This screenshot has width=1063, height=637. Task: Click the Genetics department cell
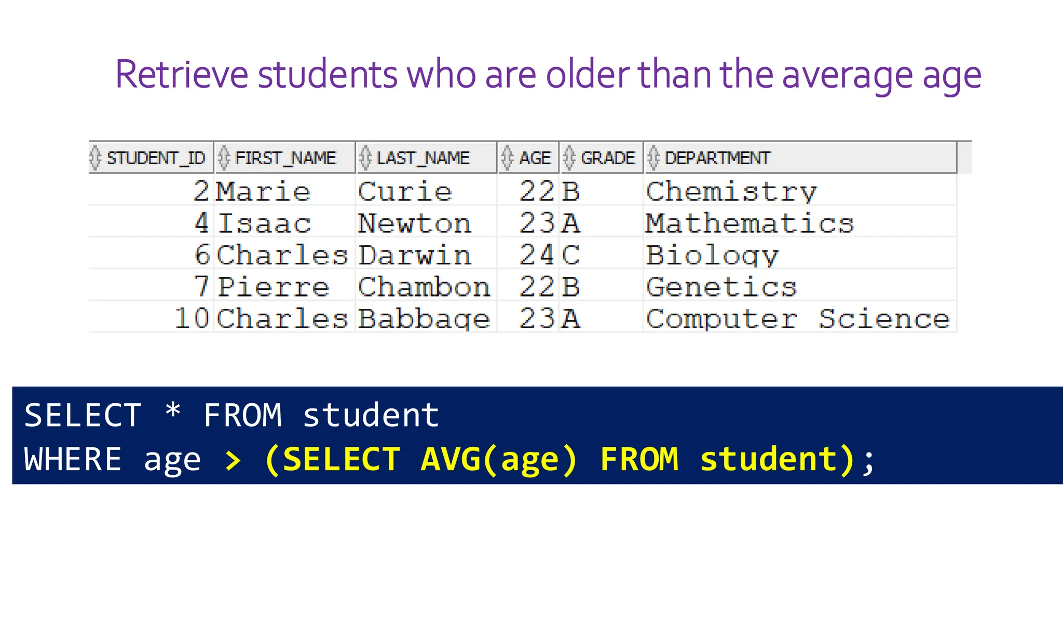(721, 287)
